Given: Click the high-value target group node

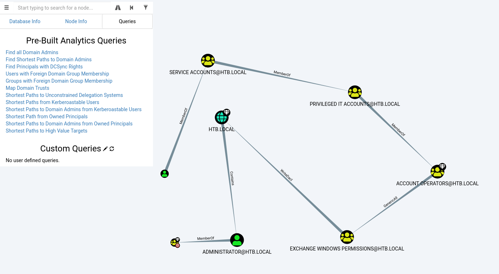Looking at the screenshot, I should (174, 243).
